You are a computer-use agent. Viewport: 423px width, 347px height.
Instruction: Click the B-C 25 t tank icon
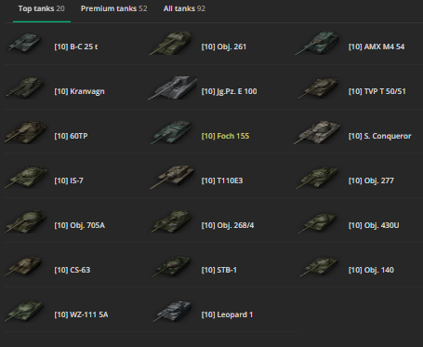[x=25, y=44]
